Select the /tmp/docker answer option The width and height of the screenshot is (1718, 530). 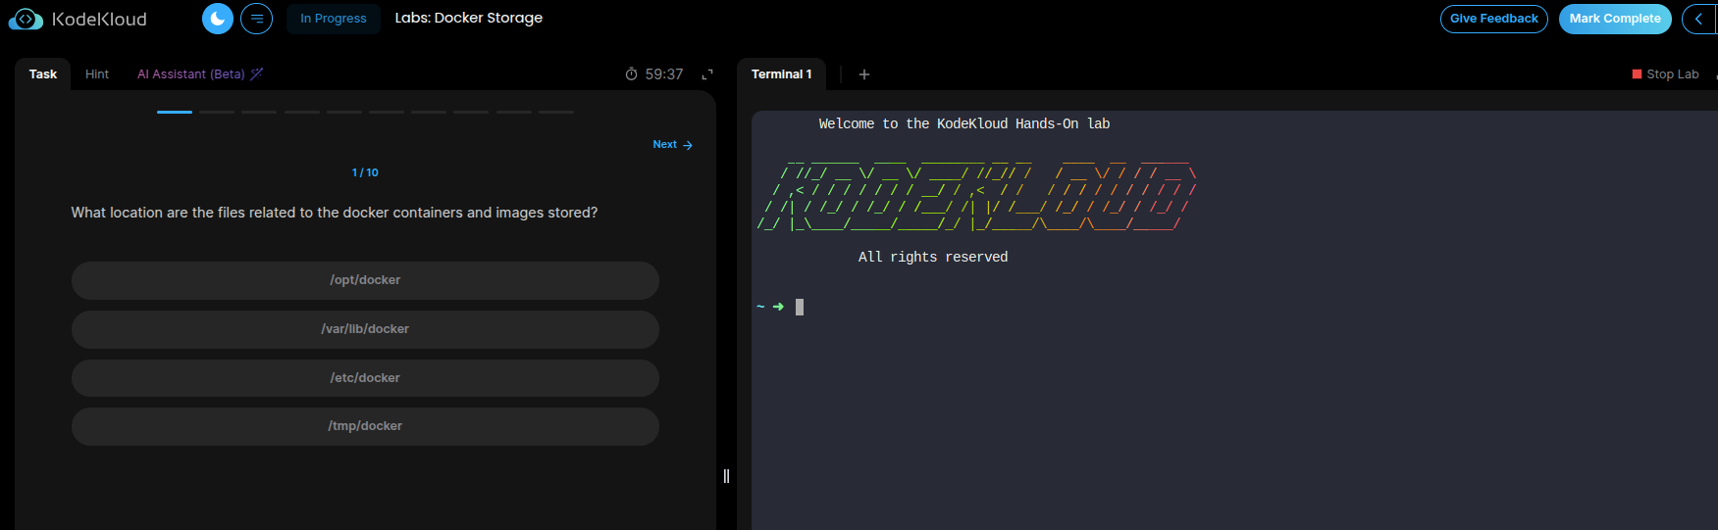[x=365, y=426]
